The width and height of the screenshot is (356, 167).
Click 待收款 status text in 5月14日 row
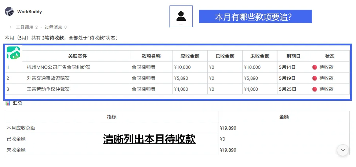click(x=327, y=67)
